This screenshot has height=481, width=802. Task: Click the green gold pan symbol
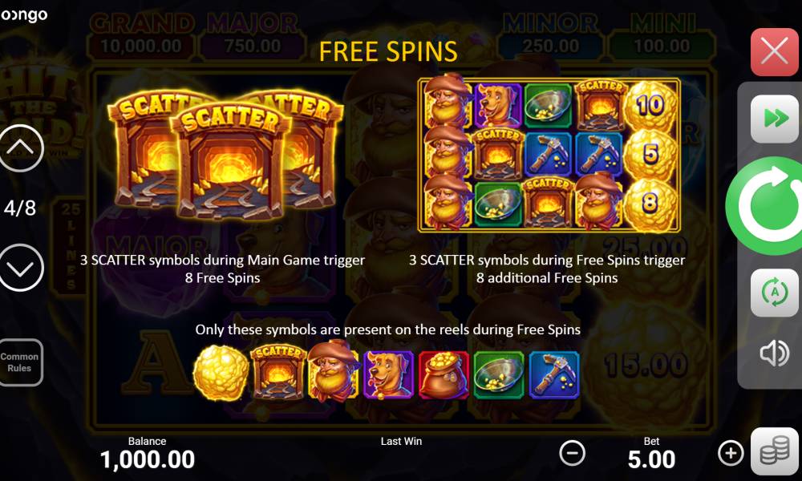[499, 374]
